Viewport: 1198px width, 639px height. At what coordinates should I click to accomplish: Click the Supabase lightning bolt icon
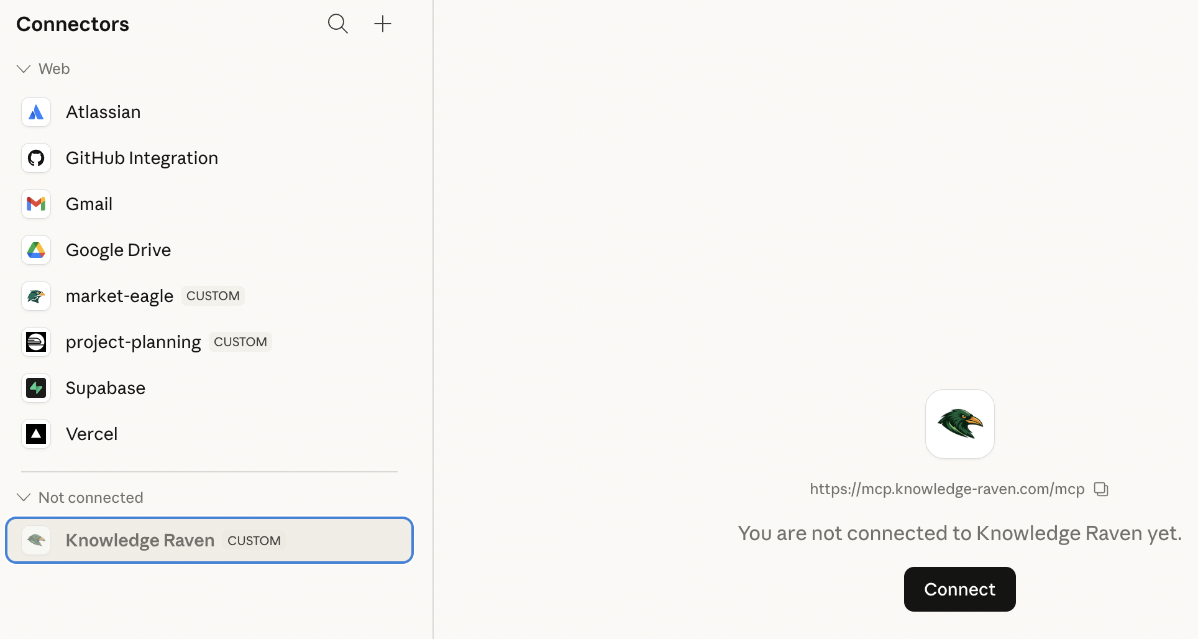tap(36, 388)
